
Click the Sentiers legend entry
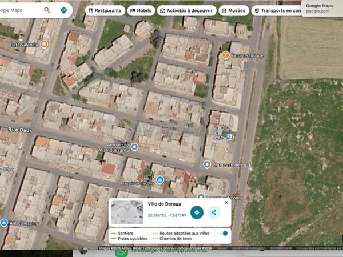point(122,234)
